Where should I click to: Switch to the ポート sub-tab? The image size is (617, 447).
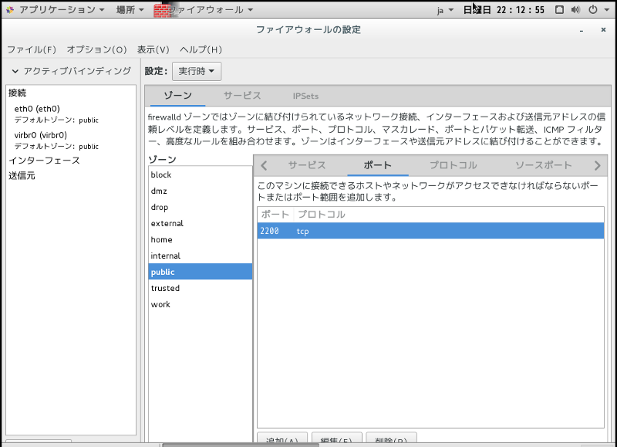[x=377, y=165]
